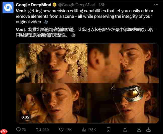This screenshot has height=134, width=163.
Task: Open replies with the comment bubble icon
Action: pyautogui.click(x=18, y=129)
